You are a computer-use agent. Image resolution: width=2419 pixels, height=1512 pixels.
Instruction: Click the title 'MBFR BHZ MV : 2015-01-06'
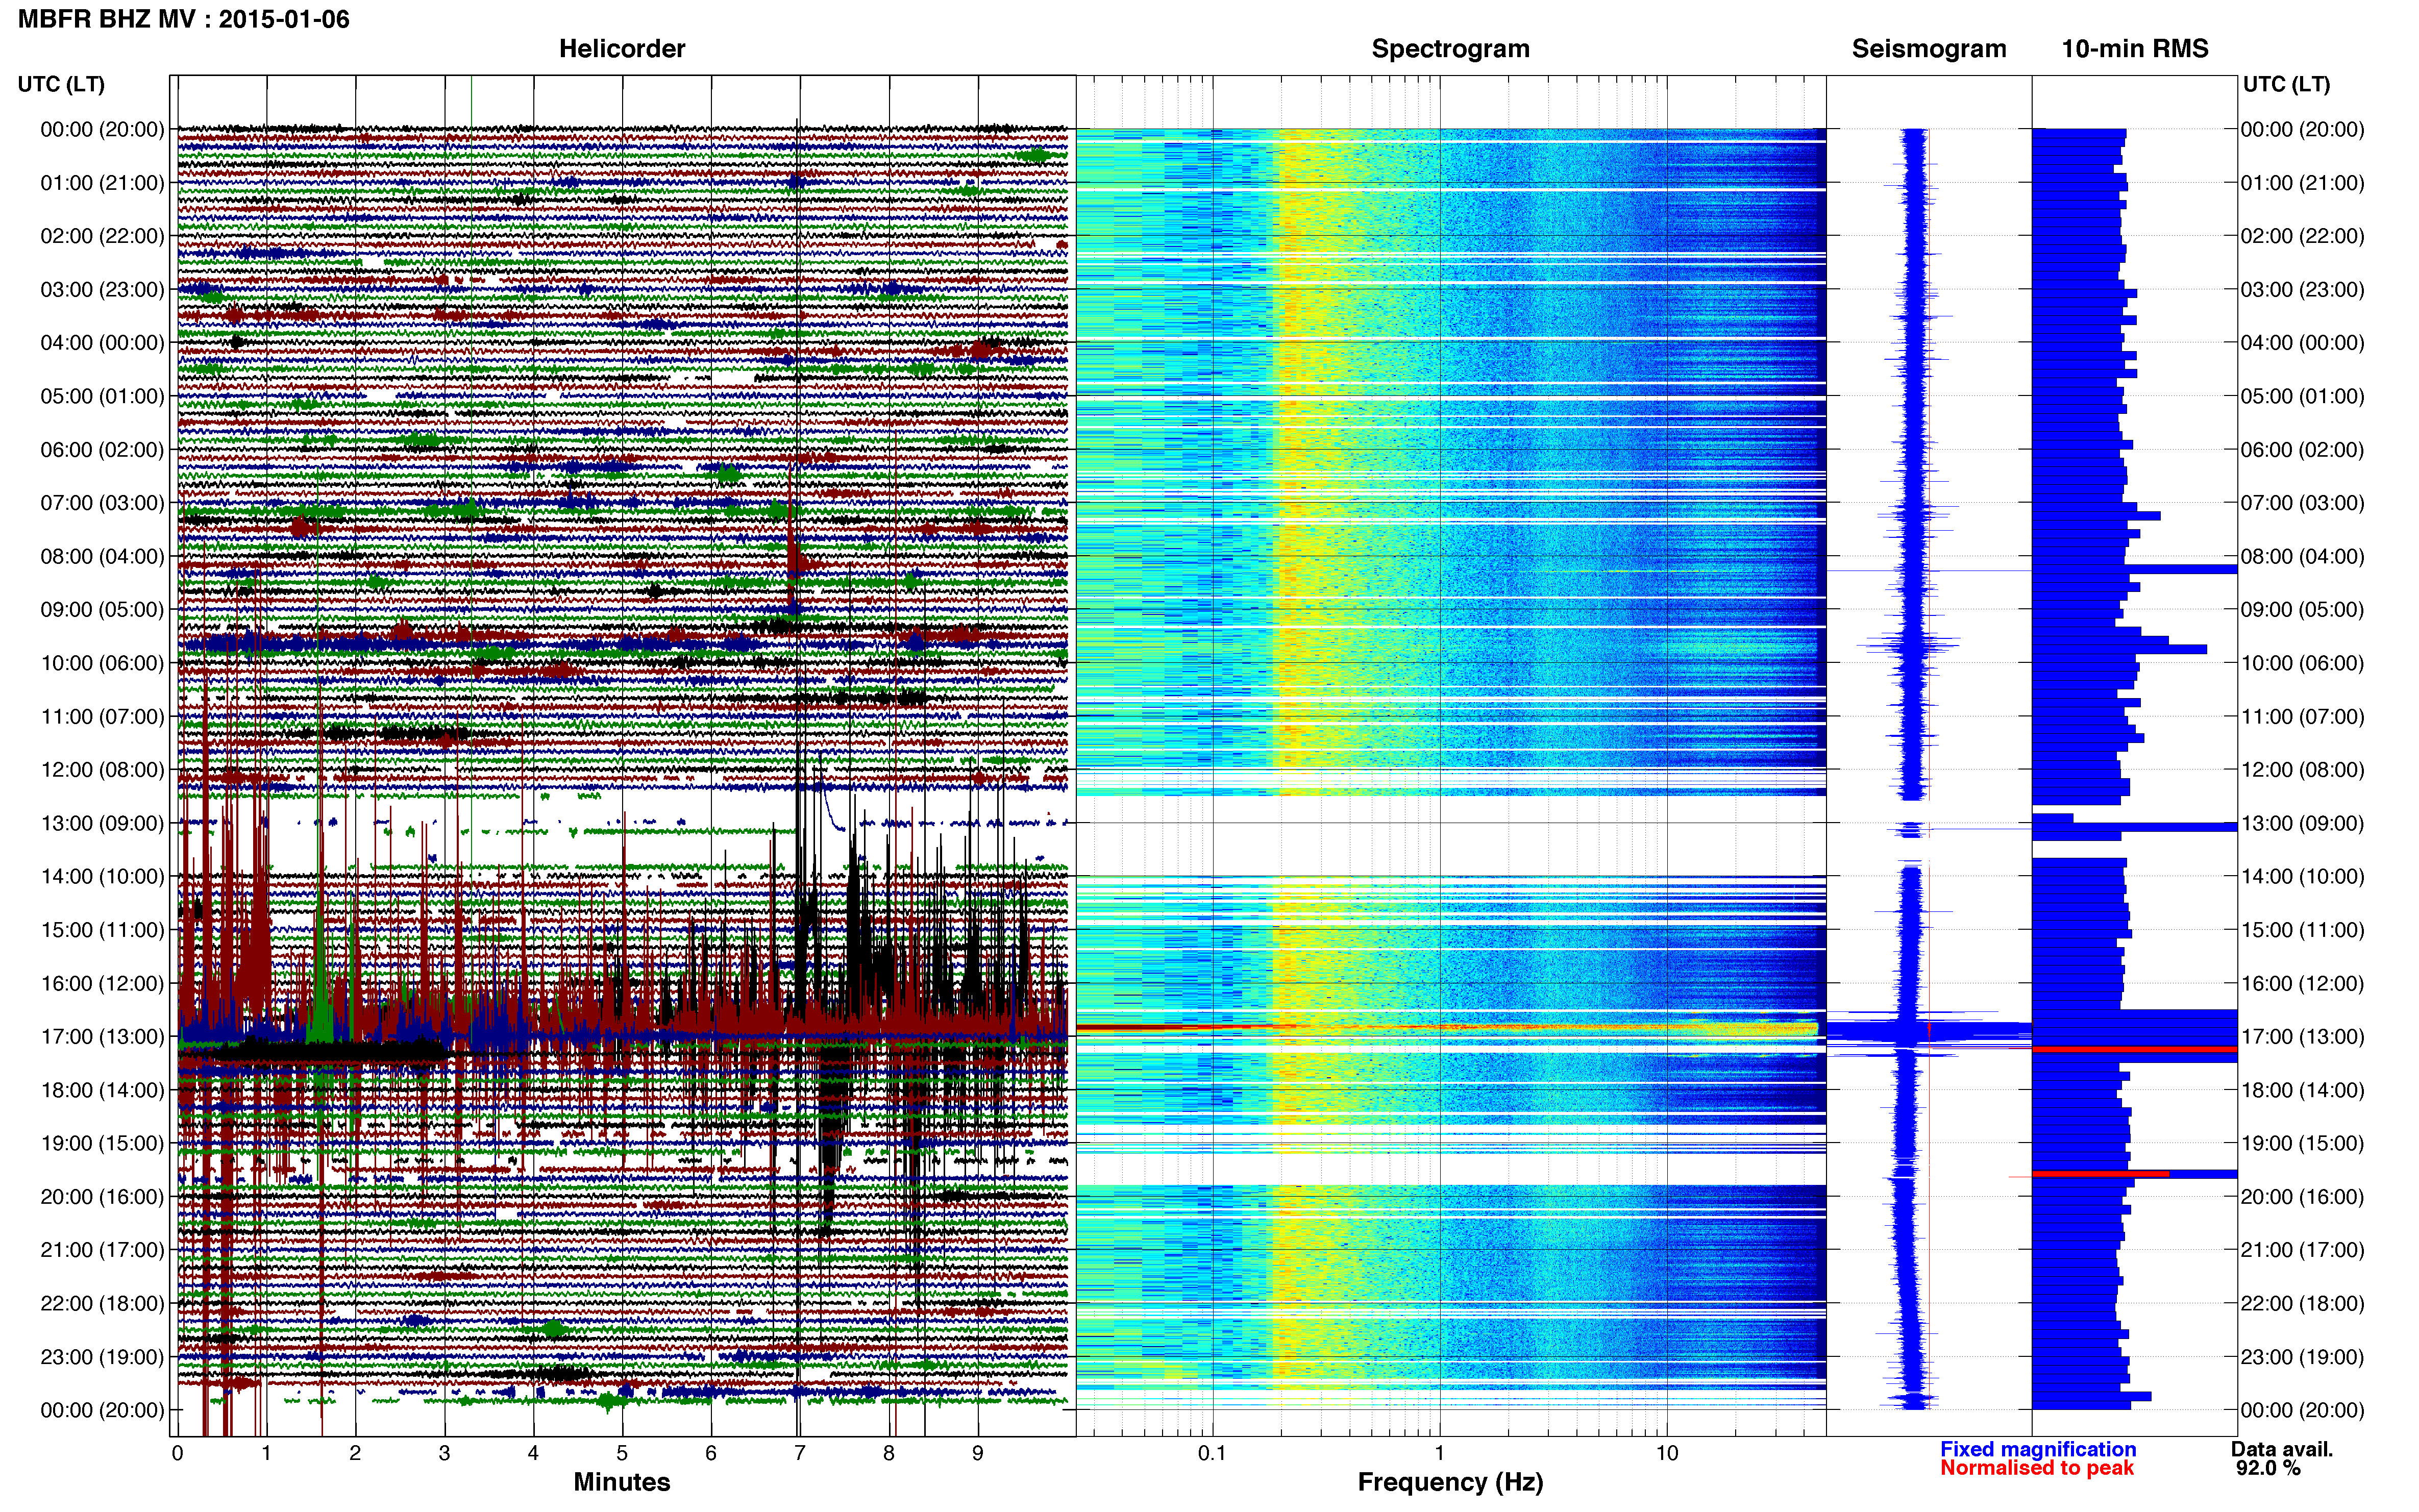tap(184, 19)
